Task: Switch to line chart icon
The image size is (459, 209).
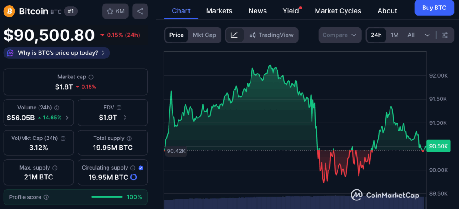Action: pyautogui.click(x=234, y=35)
